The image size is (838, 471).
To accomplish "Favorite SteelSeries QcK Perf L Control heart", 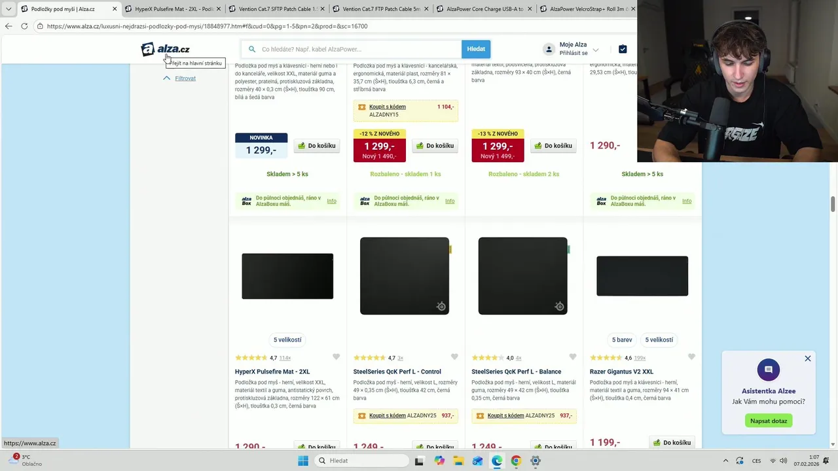I will point(454,357).
